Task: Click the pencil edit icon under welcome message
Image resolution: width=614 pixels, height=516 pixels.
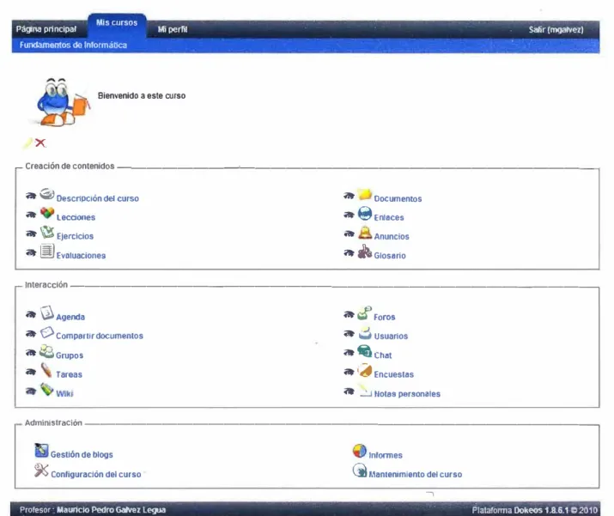Action: point(28,143)
